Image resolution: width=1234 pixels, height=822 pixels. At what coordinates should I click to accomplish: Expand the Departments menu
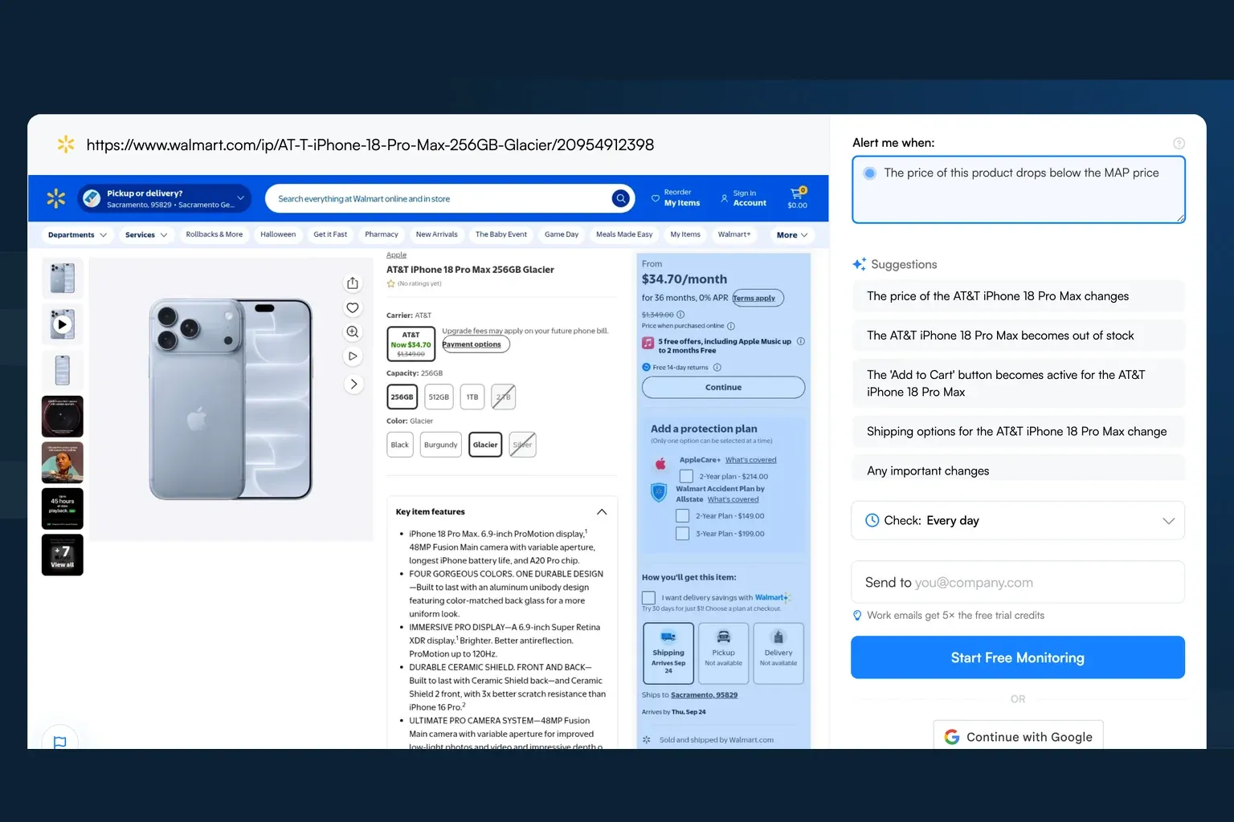coord(77,234)
